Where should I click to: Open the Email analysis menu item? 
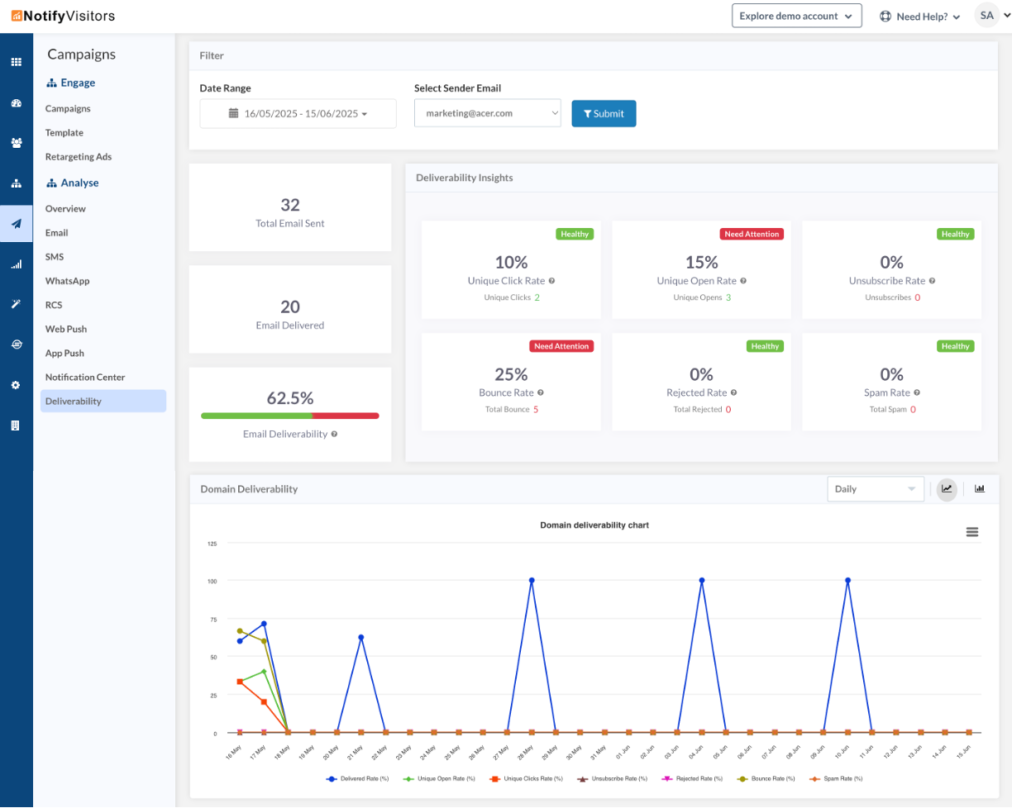[57, 233]
